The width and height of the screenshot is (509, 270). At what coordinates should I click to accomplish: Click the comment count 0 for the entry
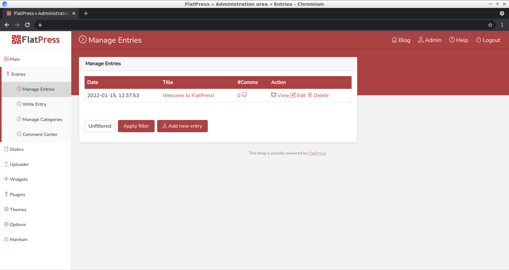239,96
